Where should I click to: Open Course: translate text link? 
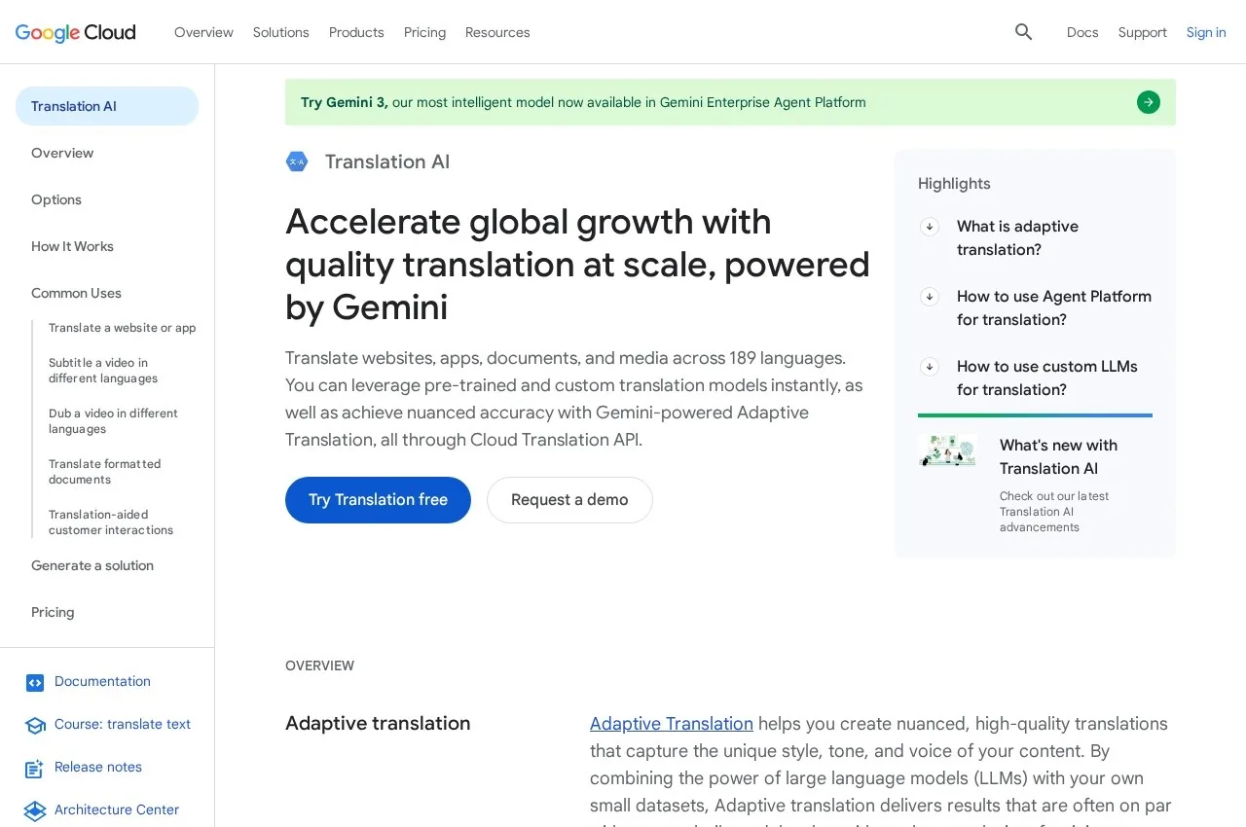point(123,724)
